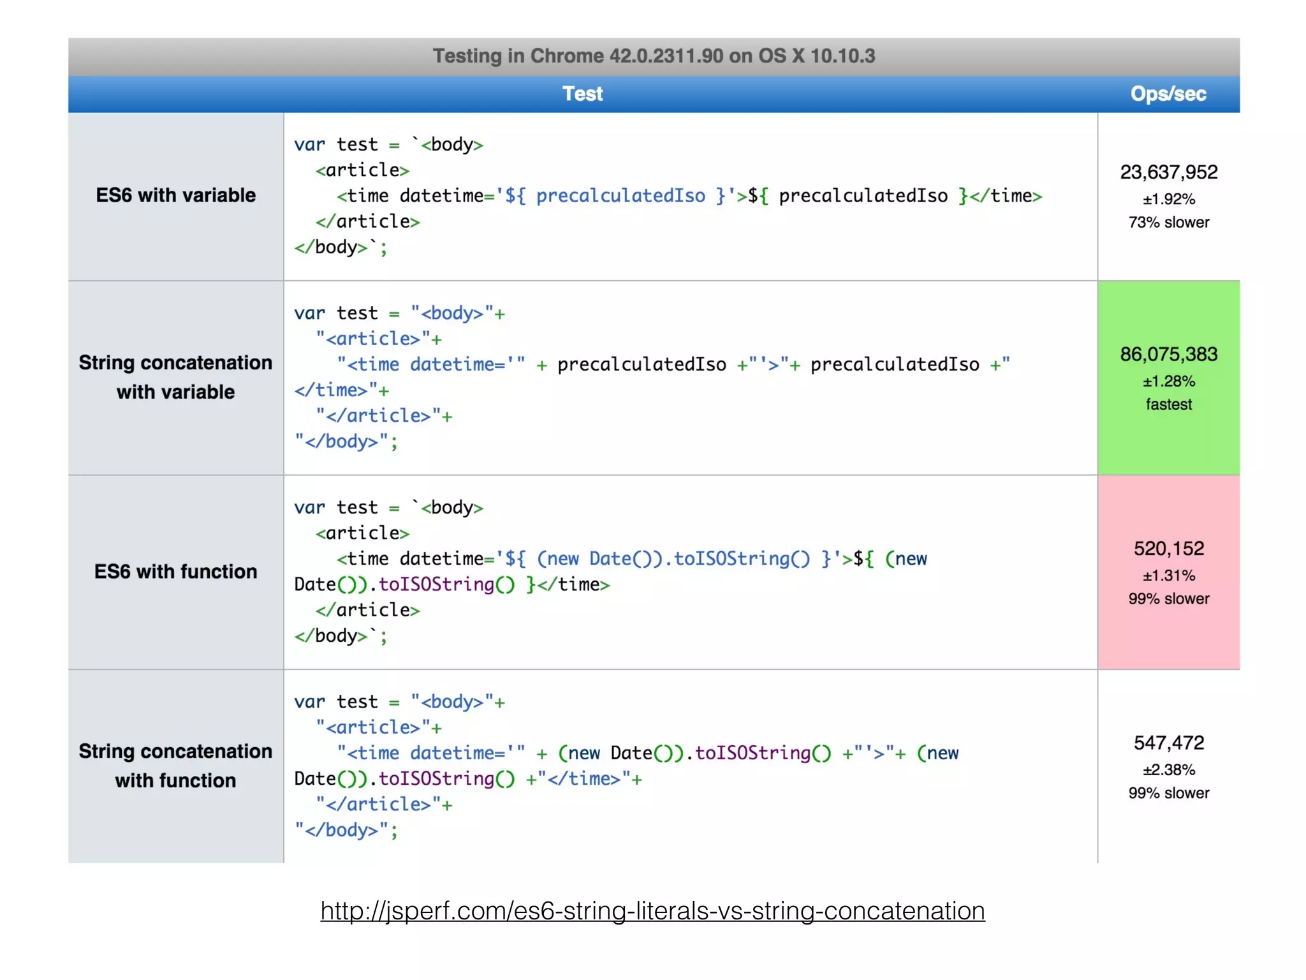Image resolution: width=1306 pixels, height=980 pixels.
Task: Click the 23,637,952 ops result
Action: tap(1168, 172)
